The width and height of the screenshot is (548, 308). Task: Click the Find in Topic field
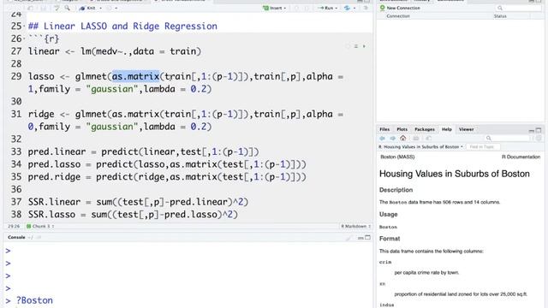[x=483, y=147]
